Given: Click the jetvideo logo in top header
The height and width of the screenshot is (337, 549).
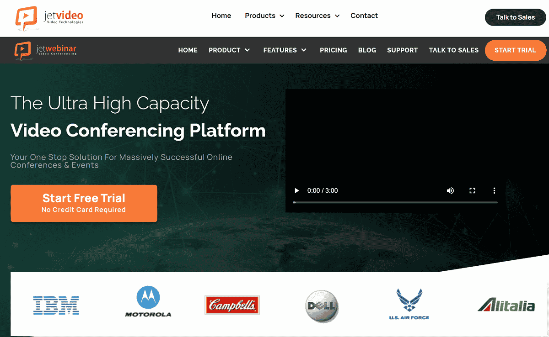Looking at the screenshot, I should tap(49, 18).
